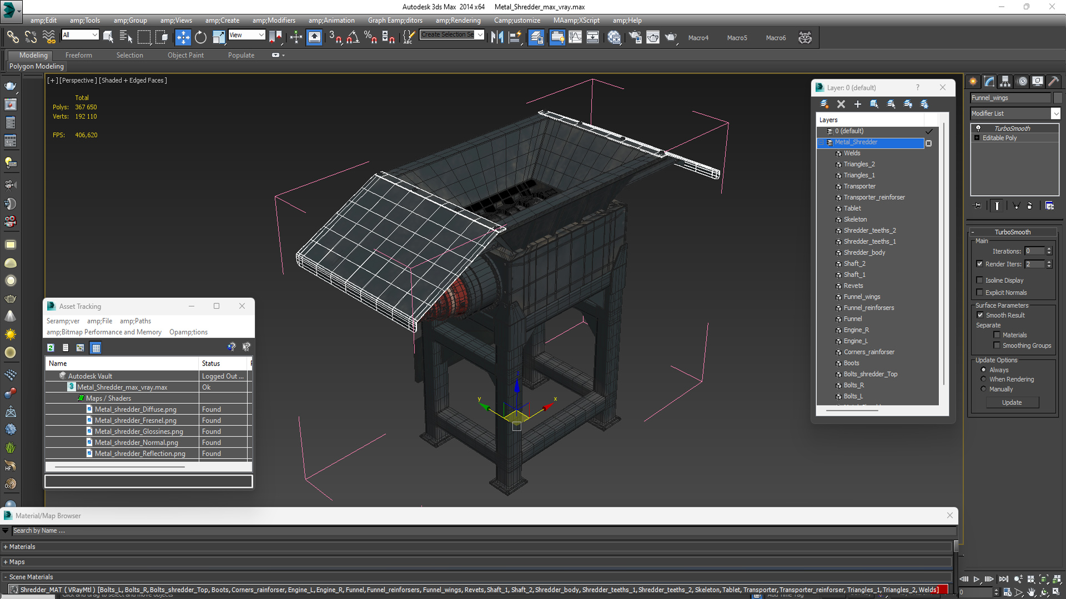Click Create New Layer in Layer dialog

824,104
